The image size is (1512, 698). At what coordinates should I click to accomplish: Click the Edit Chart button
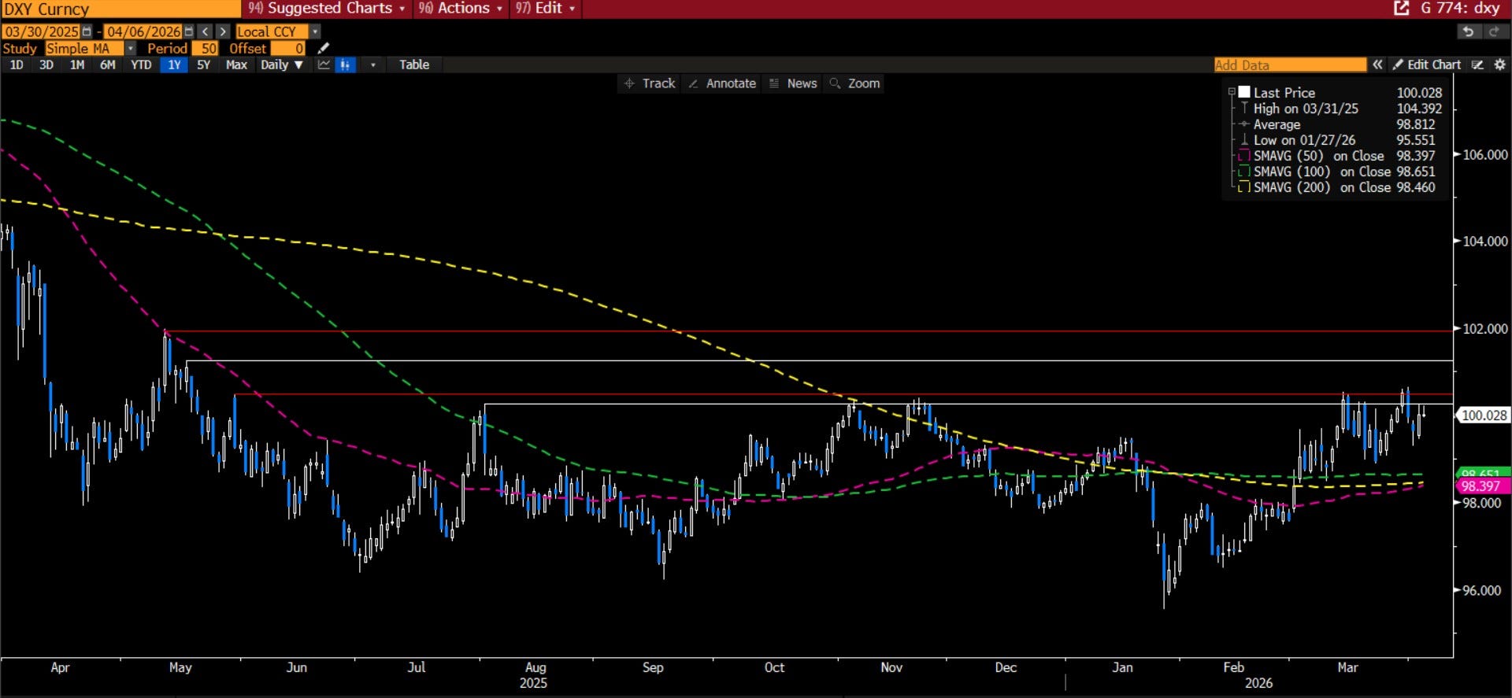(x=1426, y=65)
